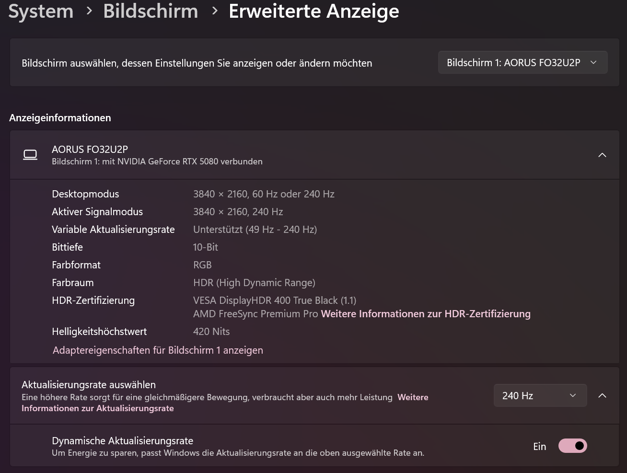Open the 240 Hz refresh rate dropdown
This screenshot has height=473, width=627.
[540, 395]
